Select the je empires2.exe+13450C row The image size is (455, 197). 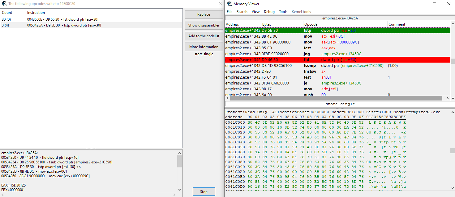coord(337,83)
